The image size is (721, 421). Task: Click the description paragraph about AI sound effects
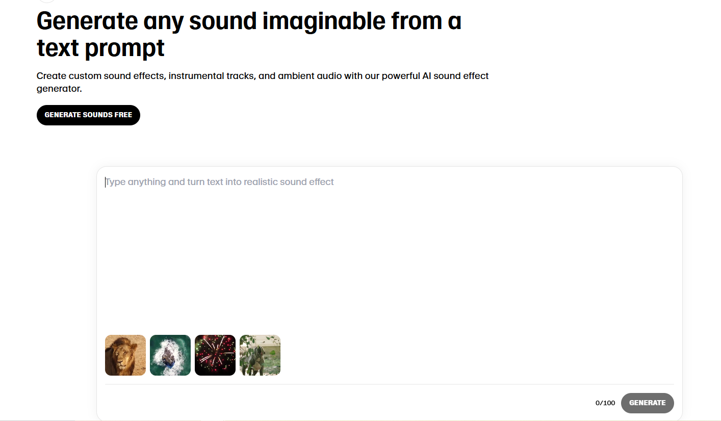tap(263, 76)
